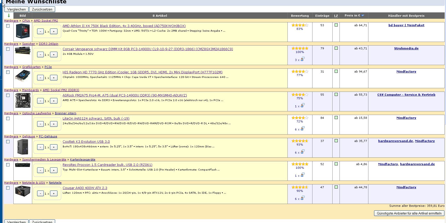The image size is (446, 223).
Task: Click the green availability square for Corsair Vengeance
Action: 336,48
